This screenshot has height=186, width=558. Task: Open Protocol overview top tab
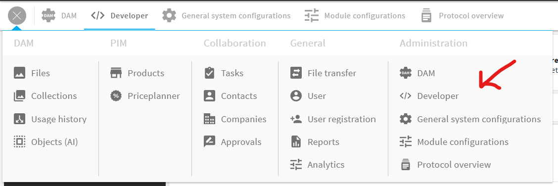(462, 16)
